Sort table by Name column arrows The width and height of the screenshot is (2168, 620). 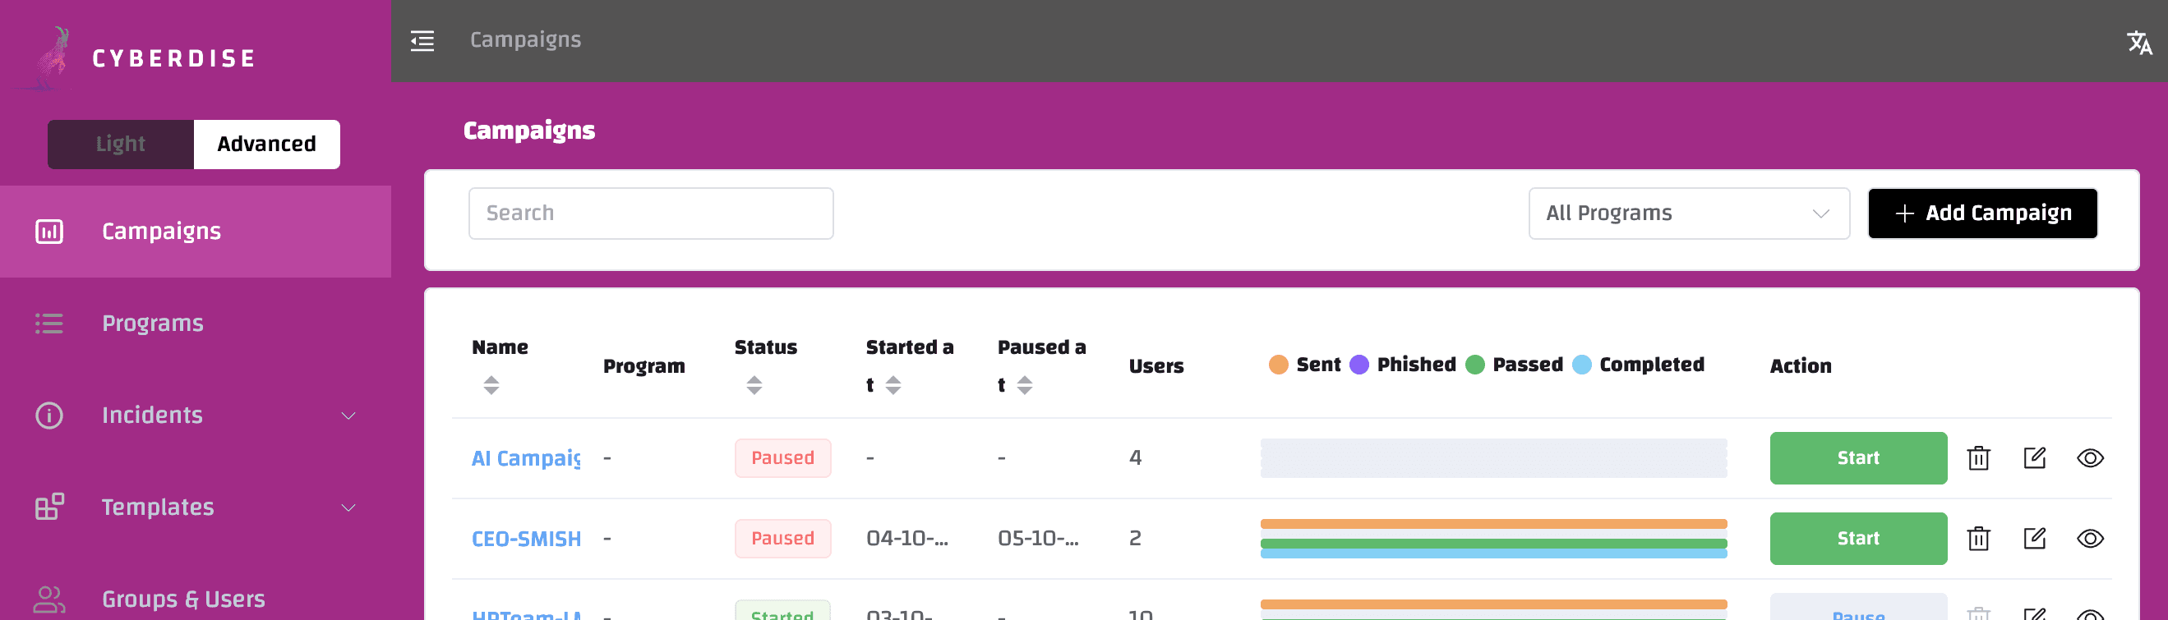(491, 385)
